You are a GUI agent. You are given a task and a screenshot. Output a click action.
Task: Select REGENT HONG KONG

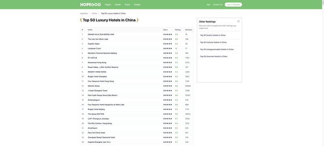(x=97, y=72)
